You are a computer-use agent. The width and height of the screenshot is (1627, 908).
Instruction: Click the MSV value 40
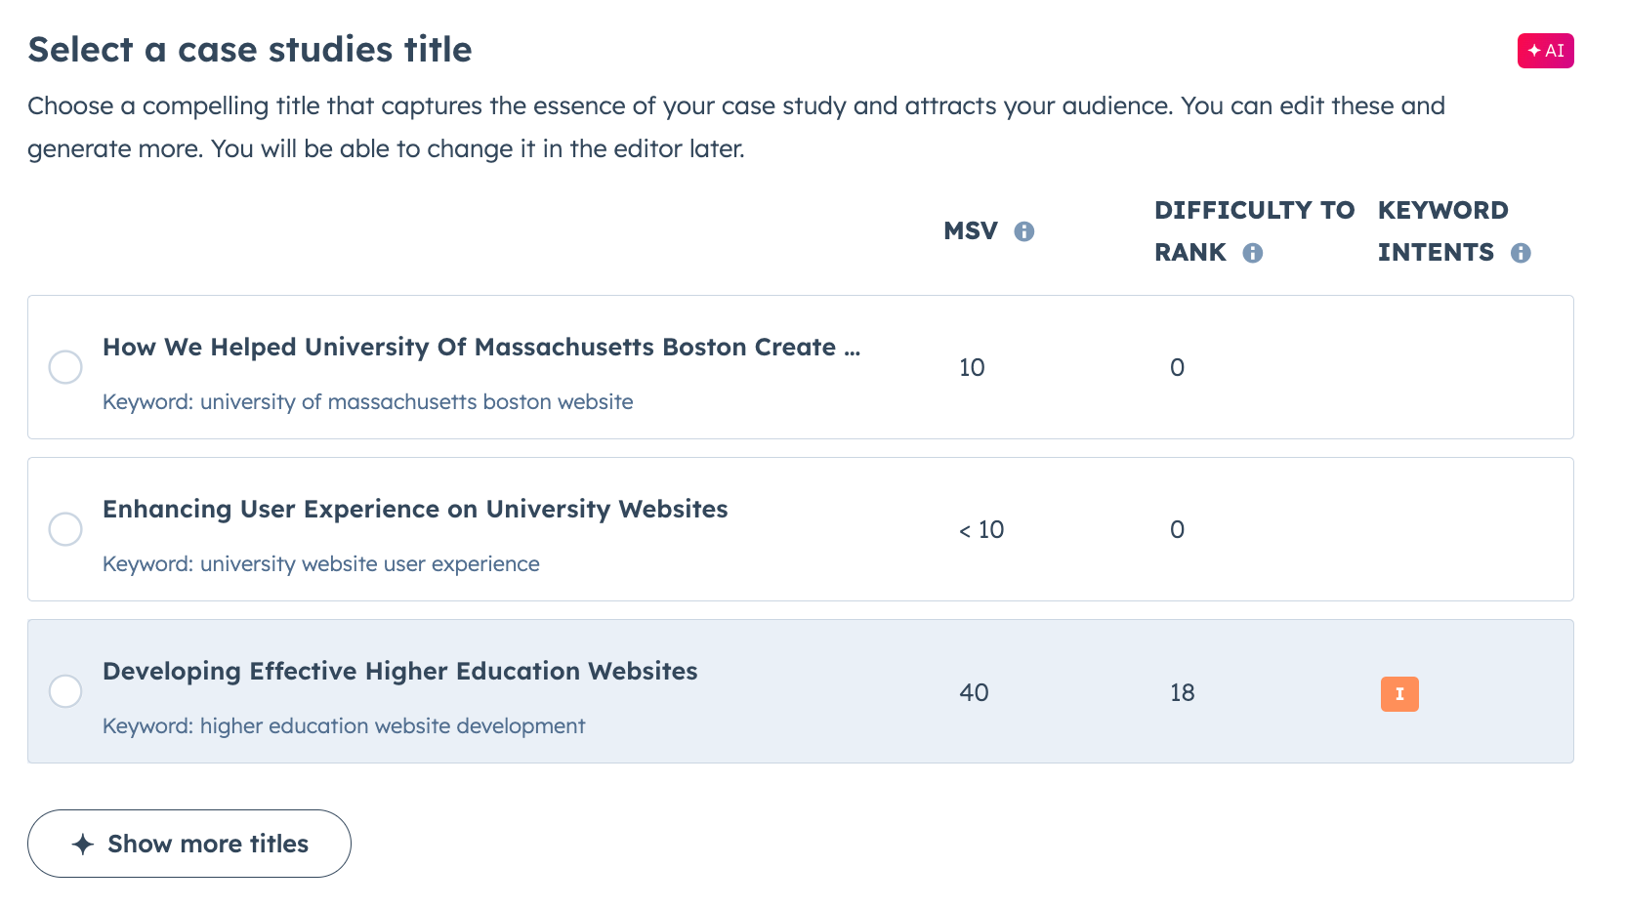(974, 692)
